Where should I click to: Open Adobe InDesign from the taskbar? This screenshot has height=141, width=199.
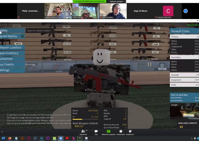click(x=29, y=138)
